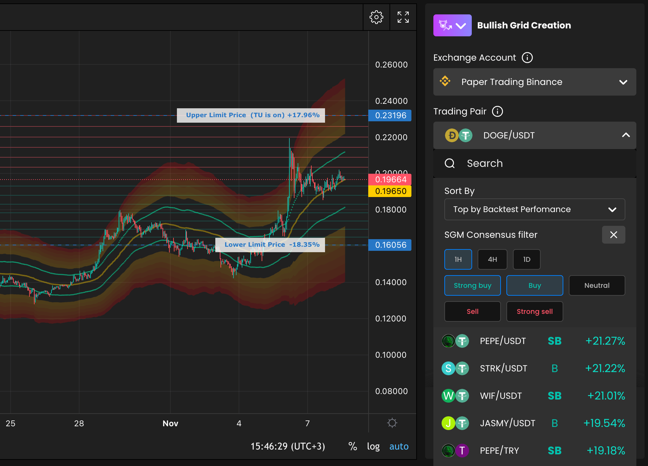Select STRK/USDT pair from list
The height and width of the screenshot is (466, 648).
coord(535,368)
